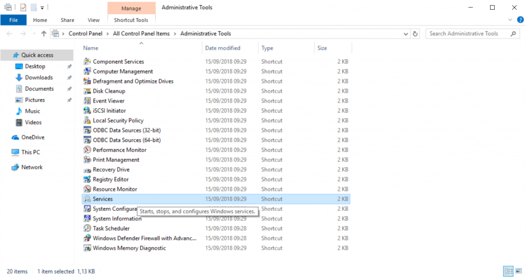Select the System Configuration icon
The height and width of the screenshot is (277, 526).
87,209
